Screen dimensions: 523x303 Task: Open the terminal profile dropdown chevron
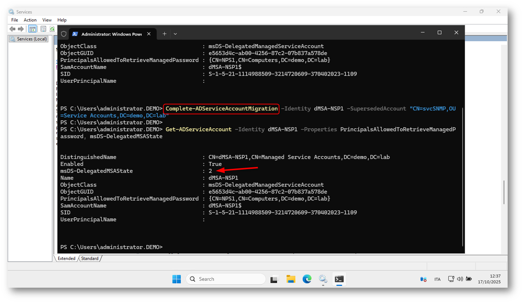pyautogui.click(x=175, y=34)
